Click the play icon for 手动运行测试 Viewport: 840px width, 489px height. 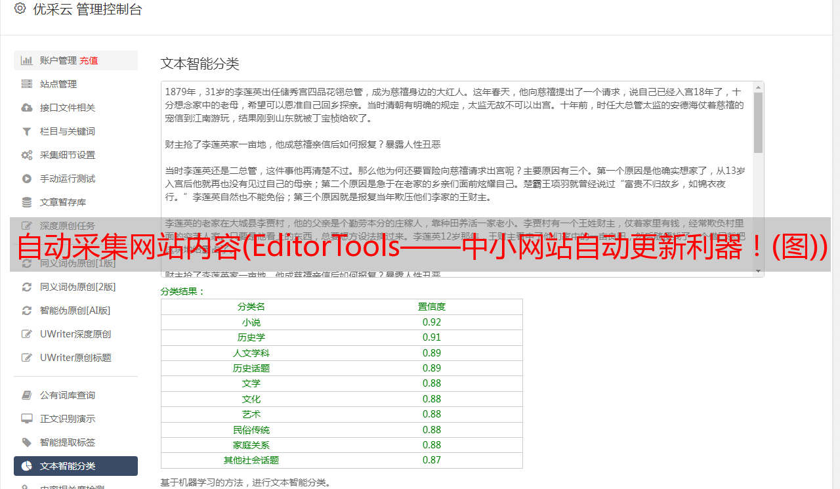(27, 179)
